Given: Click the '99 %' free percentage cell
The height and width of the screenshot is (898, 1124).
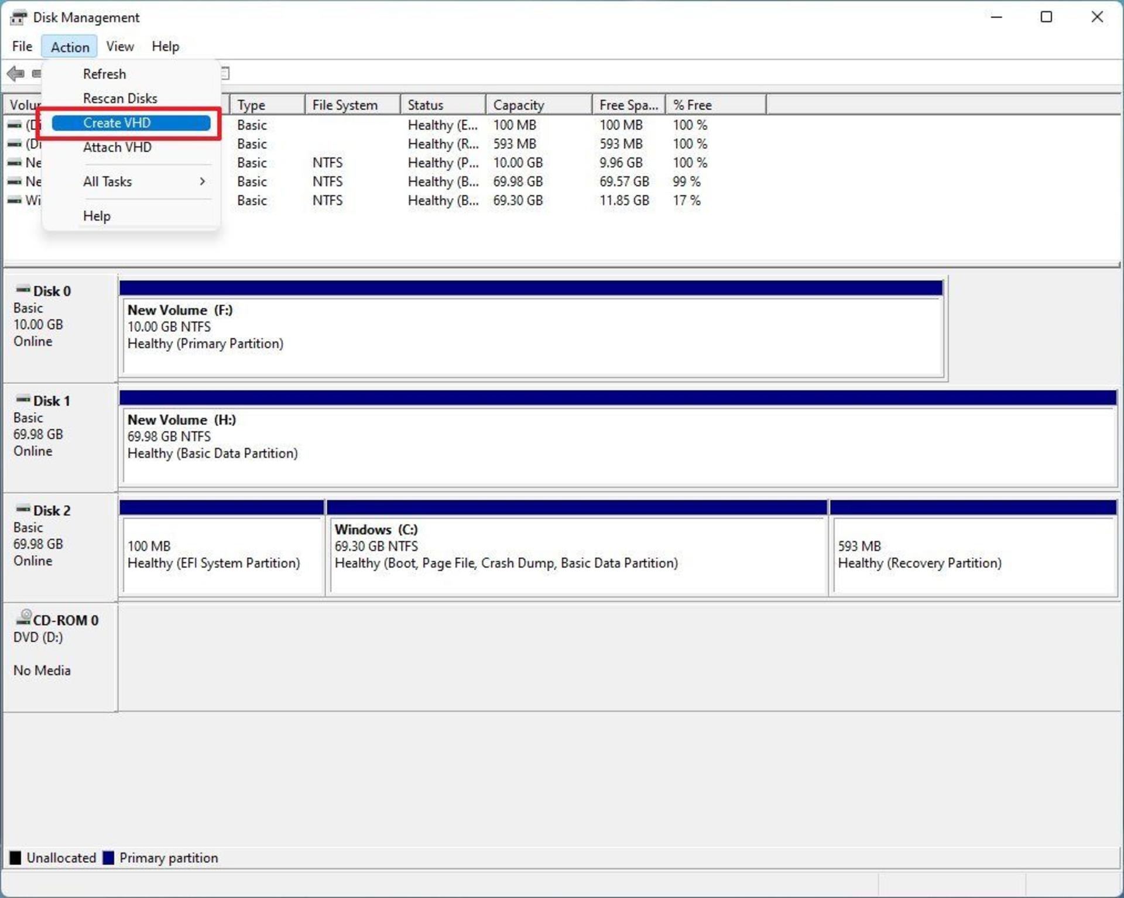Looking at the screenshot, I should (x=686, y=181).
